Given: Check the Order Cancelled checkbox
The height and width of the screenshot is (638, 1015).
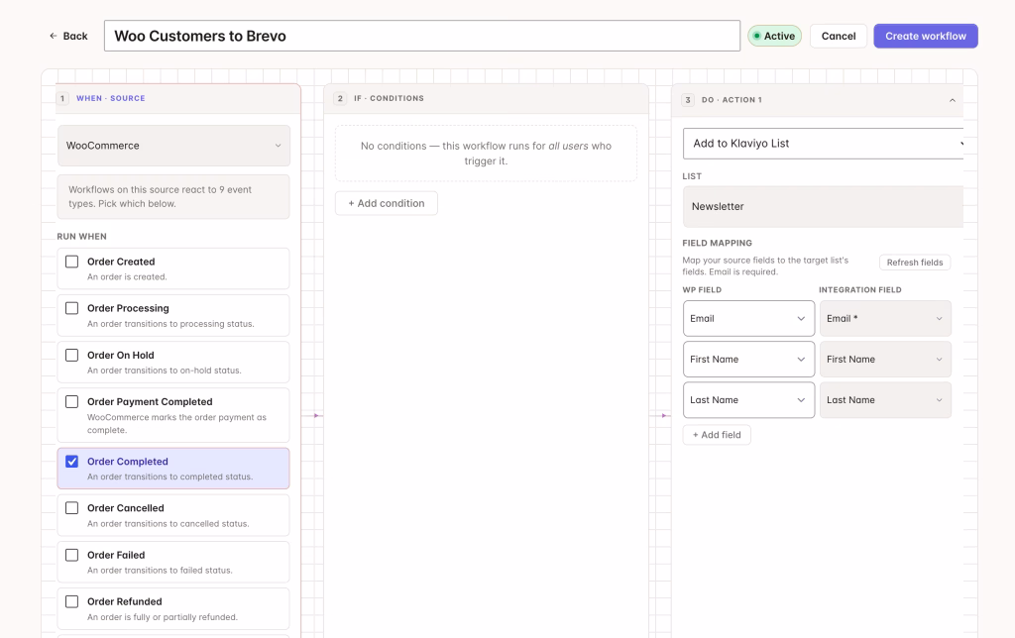Looking at the screenshot, I should pyautogui.click(x=71, y=508).
